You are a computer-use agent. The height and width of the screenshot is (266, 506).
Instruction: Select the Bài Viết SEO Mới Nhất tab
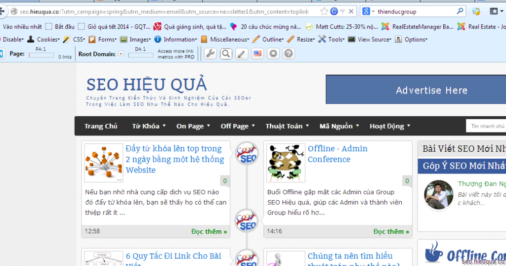click(462, 148)
